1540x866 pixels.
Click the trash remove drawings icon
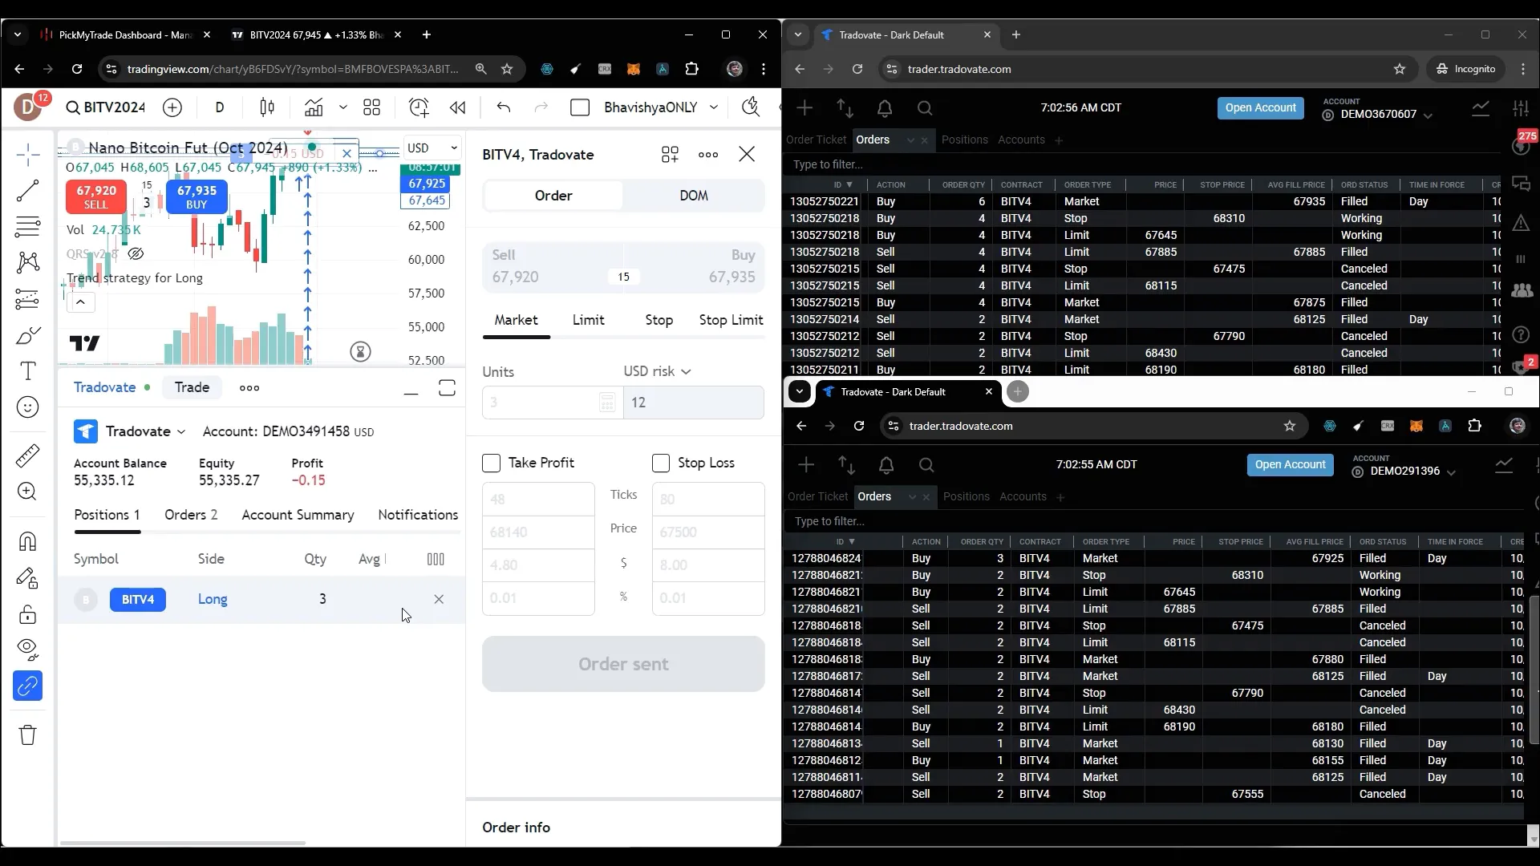tap(28, 734)
